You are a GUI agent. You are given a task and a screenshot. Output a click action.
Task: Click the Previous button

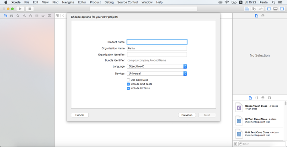187,115
